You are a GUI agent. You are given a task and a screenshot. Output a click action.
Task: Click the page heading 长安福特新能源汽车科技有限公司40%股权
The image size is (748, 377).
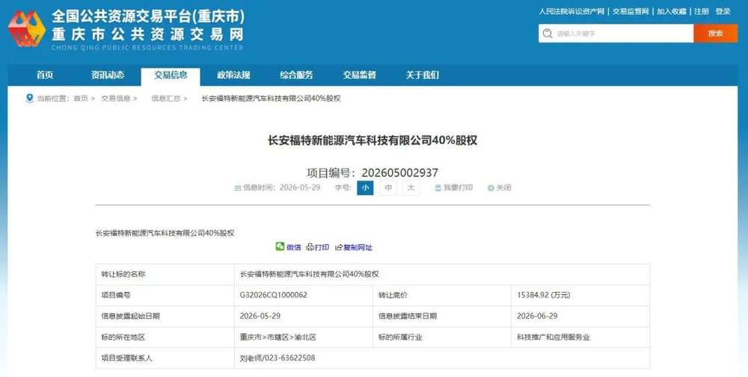click(x=373, y=140)
